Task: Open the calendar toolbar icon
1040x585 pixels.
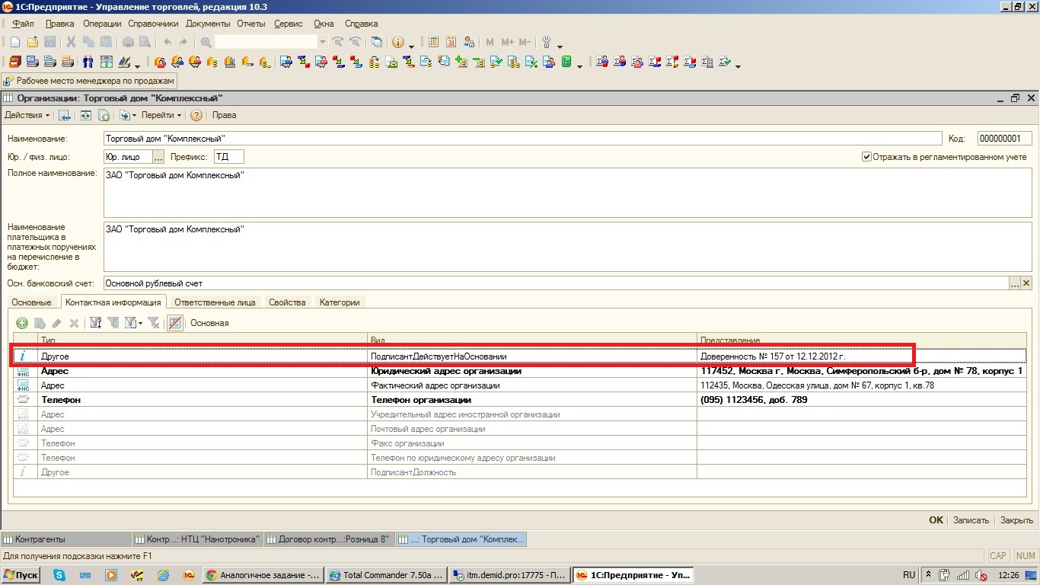Action: pos(451,43)
